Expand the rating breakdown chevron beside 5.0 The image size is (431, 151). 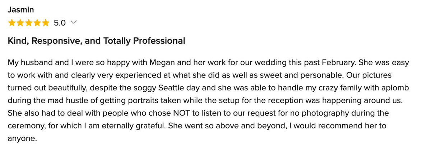pyautogui.click(x=74, y=23)
